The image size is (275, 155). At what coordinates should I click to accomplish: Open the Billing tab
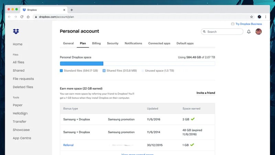coord(96,43)
